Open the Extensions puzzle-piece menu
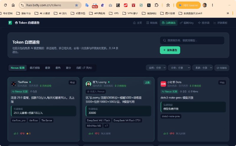The width and height of the screenshot is (236, 146). [x=156, y=5]
